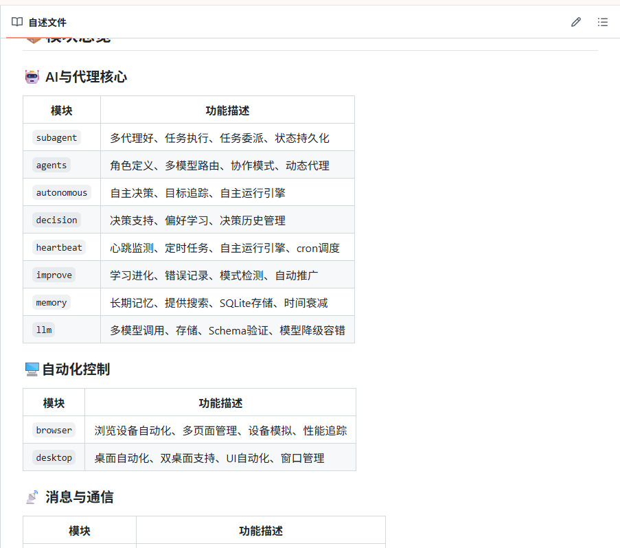Click the subagent module code label
The width and height of the screenshot is (620, 548).
[57, 137]
